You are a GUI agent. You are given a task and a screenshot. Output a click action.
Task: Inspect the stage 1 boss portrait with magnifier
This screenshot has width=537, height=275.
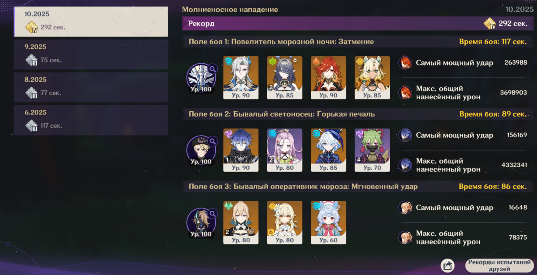click(x=201, y=78)
